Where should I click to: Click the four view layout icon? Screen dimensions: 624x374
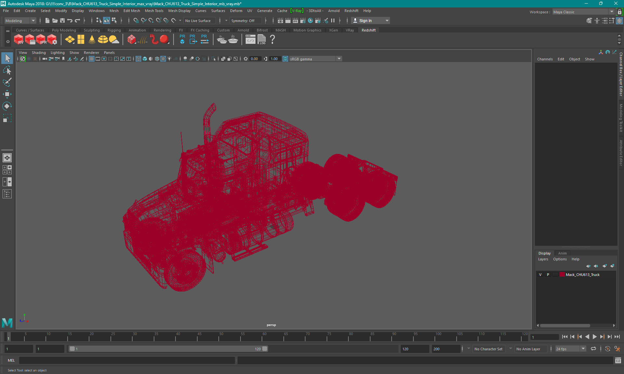[x=7, y=170]
